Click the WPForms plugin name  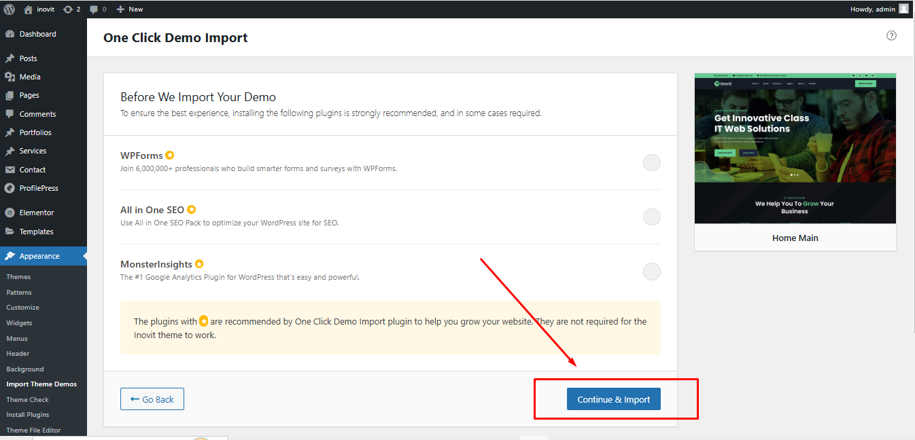click(141, 155)
